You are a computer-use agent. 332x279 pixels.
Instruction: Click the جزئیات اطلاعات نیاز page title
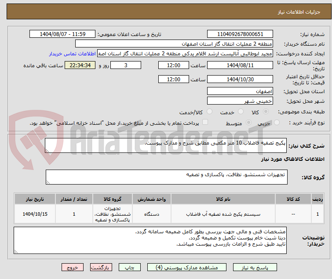[299, 12]
